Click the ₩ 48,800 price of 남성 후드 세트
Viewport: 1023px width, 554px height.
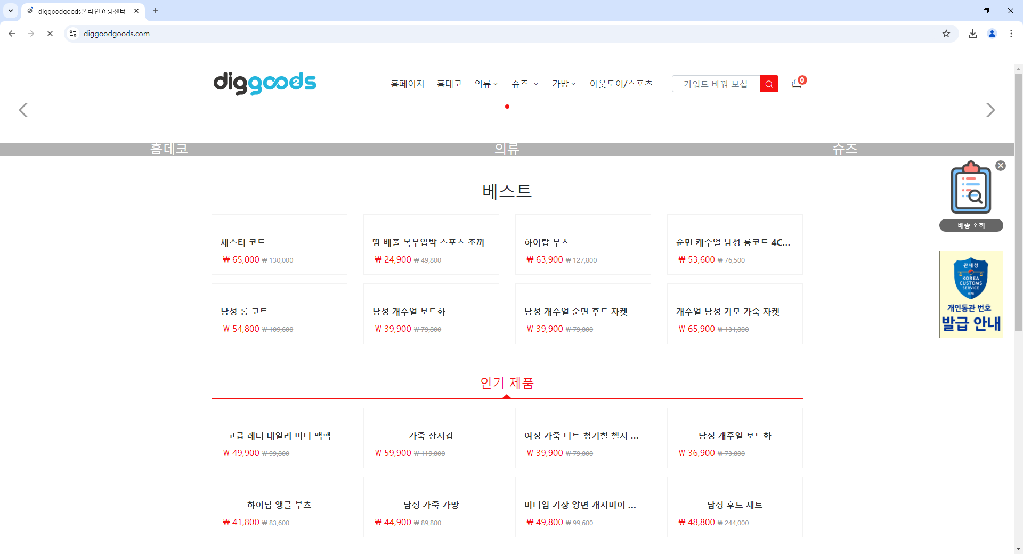pyautogui.click(x=696, y=523)
